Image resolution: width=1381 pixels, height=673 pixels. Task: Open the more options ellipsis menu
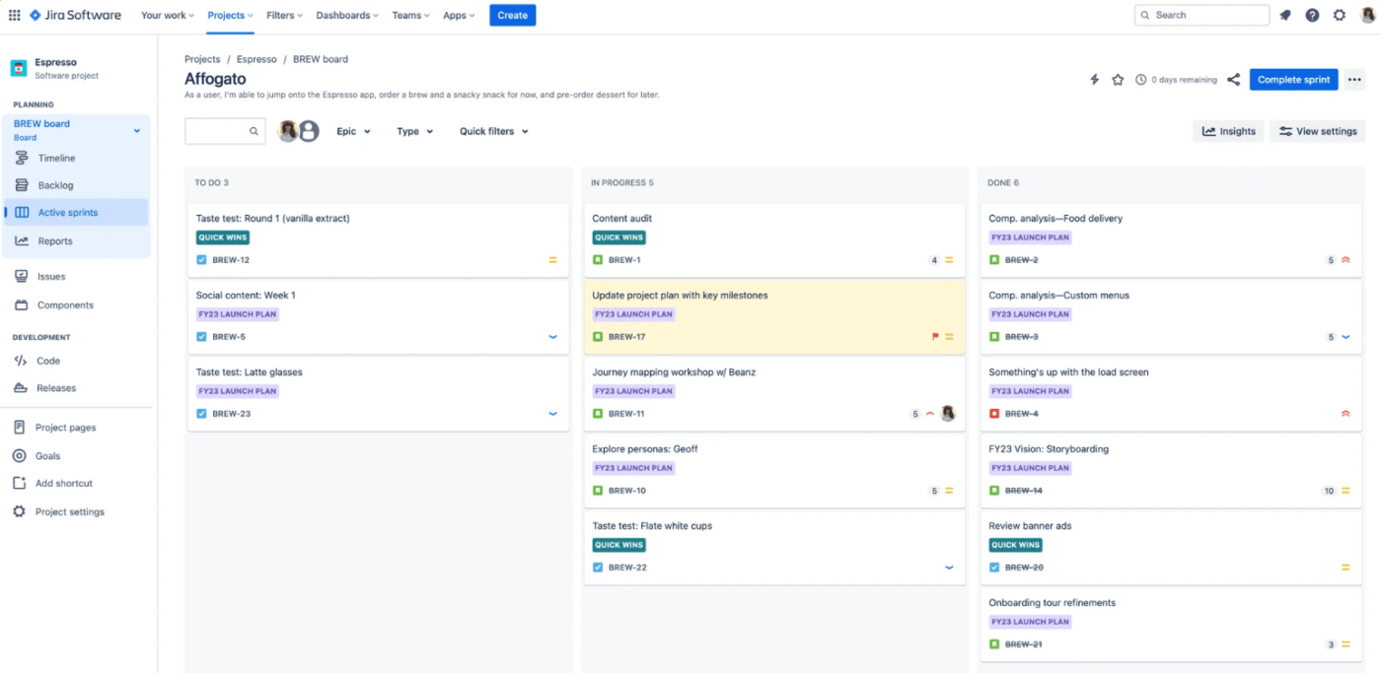(1354, 80)
